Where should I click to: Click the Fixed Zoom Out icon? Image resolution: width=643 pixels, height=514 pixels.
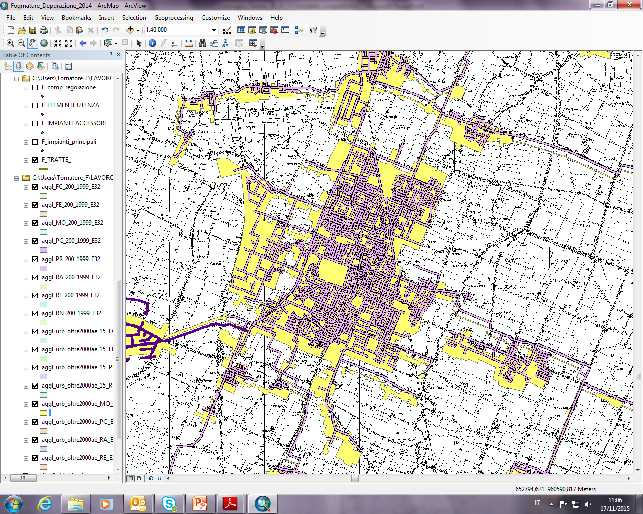[69, 43]
